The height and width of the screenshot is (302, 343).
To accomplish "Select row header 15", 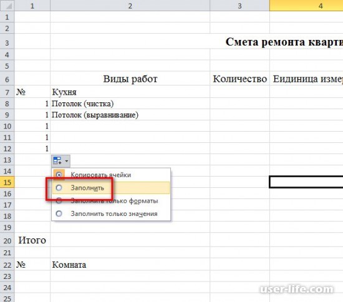I will (x=7, y=182).
